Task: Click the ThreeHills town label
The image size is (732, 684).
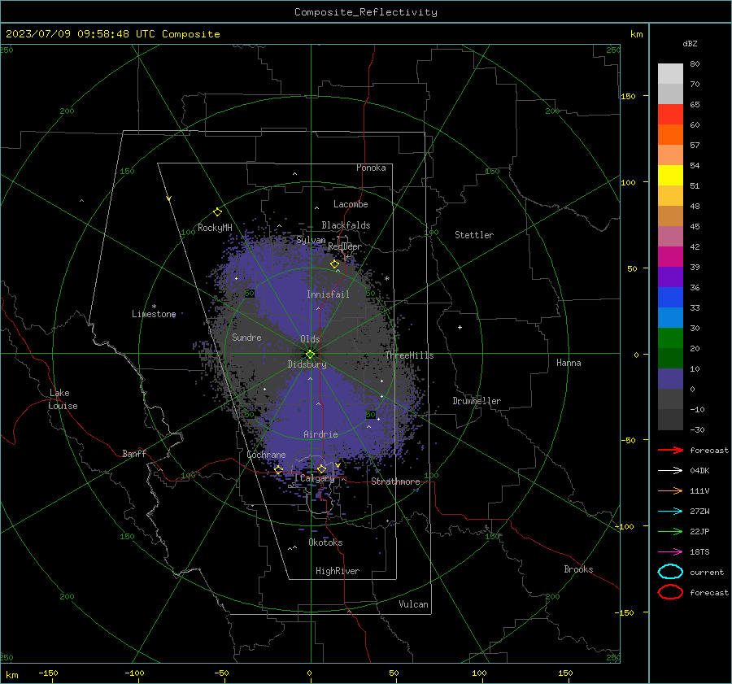Action: (409, 355)
